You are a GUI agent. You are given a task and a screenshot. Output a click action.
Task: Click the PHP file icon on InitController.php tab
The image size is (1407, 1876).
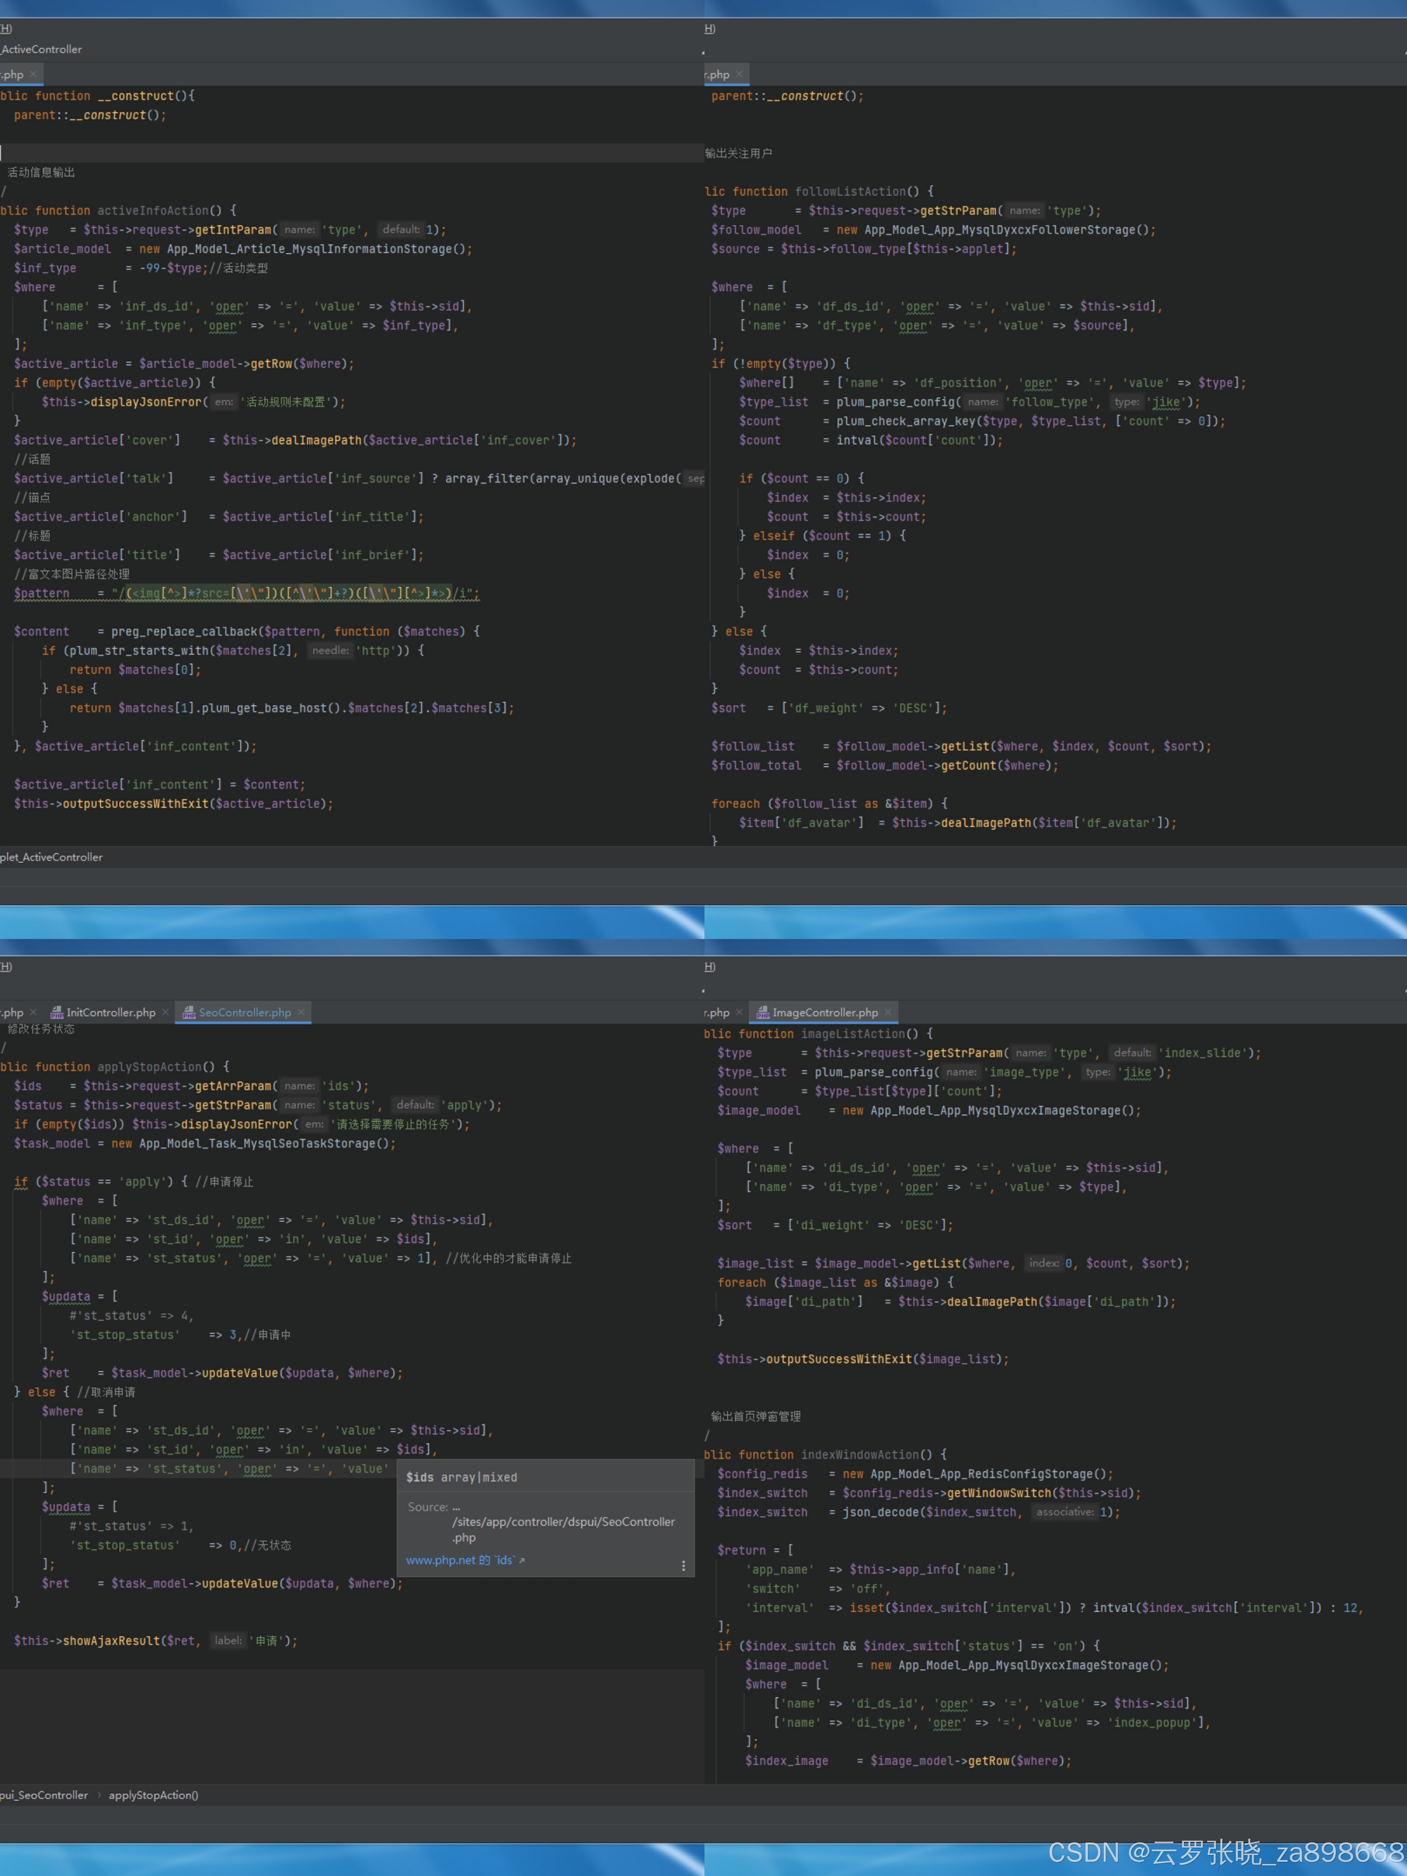click(x=57, y=1013)
